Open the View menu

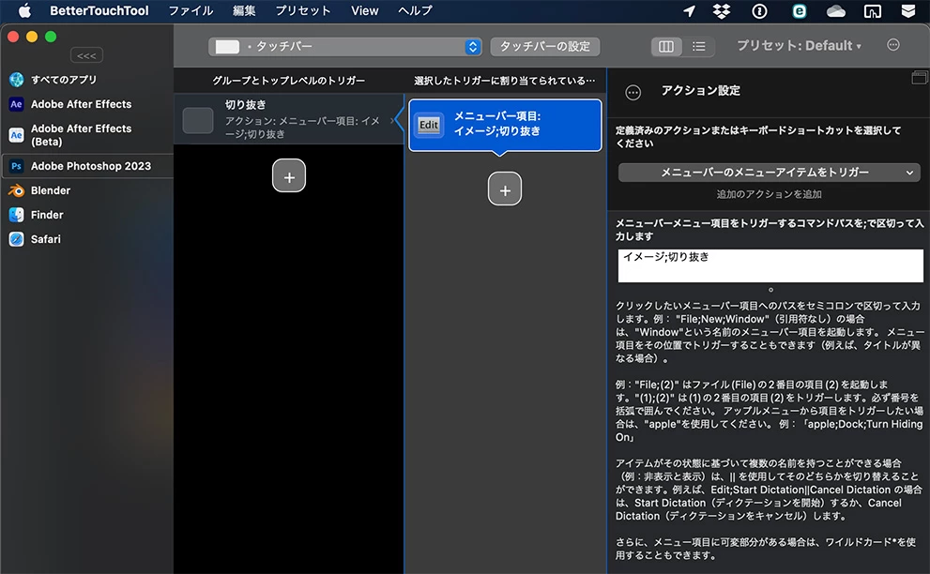pos(364,10)
